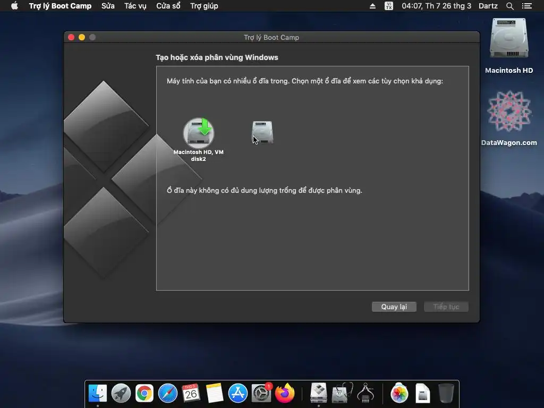Open the Cửa sổ menu
This screenshot has width=544, height=408.
click(x=168, y=6)
